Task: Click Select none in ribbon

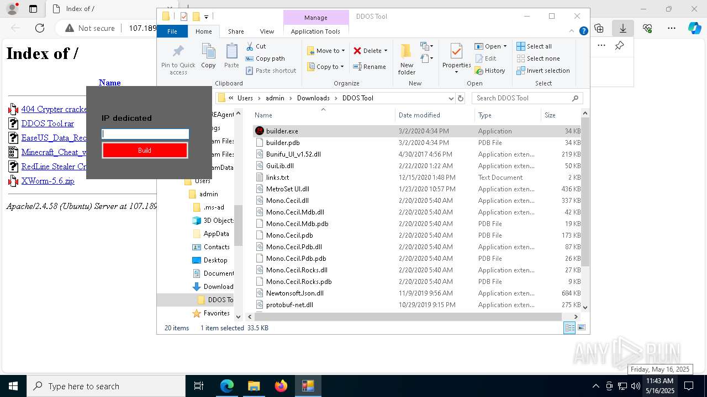Action: tap(538, 58)
